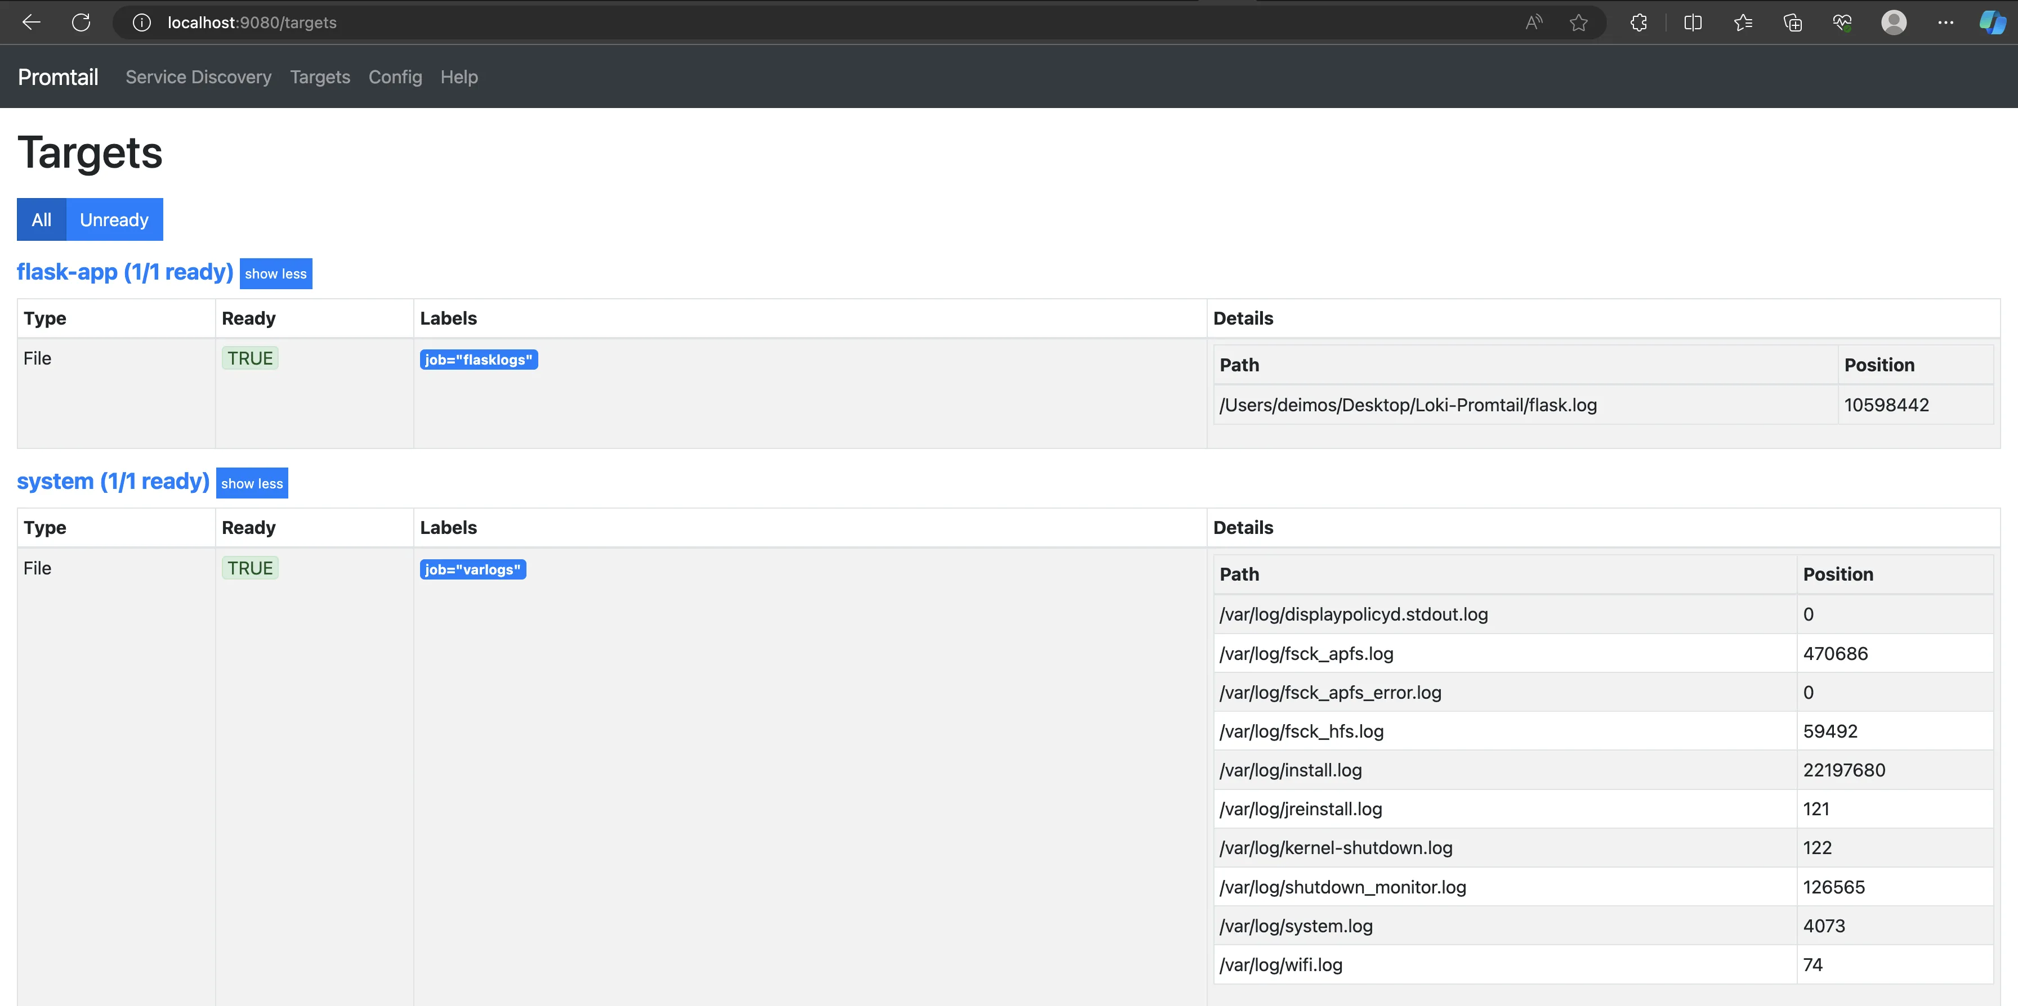
Task: Click the job="varlogs" label badge
Action: pos(472,569)
